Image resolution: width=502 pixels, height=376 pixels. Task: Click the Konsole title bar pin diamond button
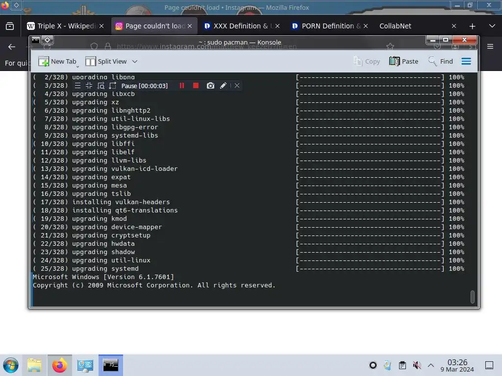48,40
